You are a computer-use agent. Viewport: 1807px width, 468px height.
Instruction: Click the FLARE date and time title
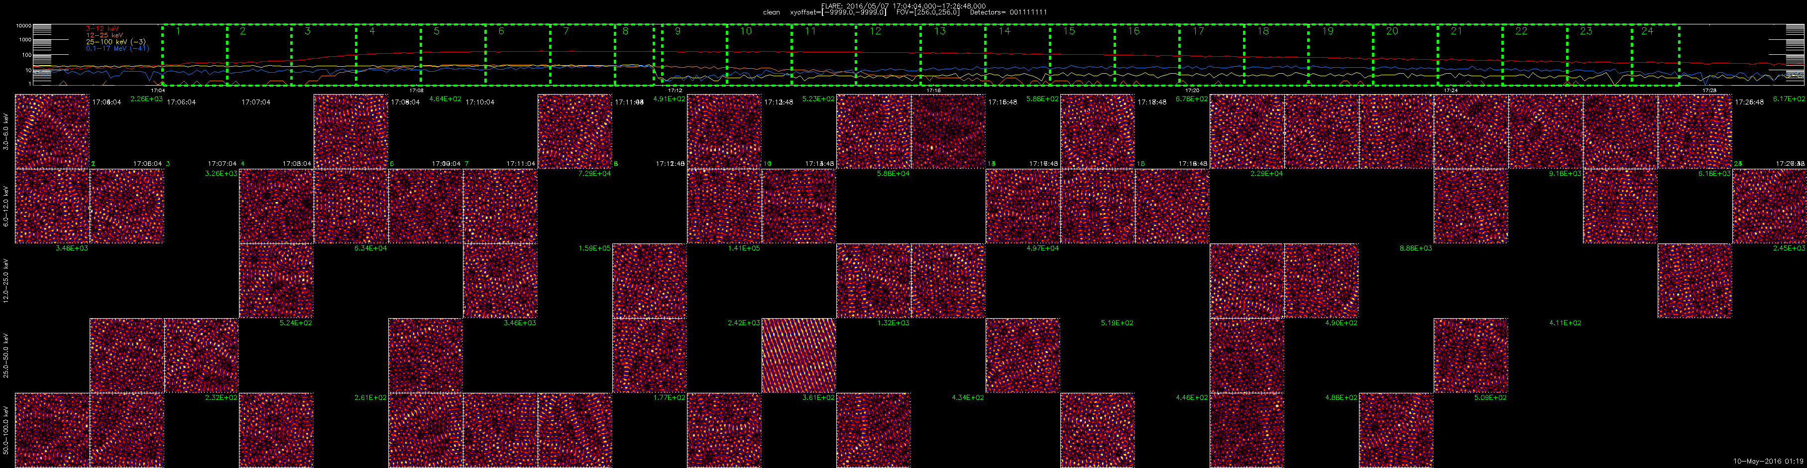(903, 5)
